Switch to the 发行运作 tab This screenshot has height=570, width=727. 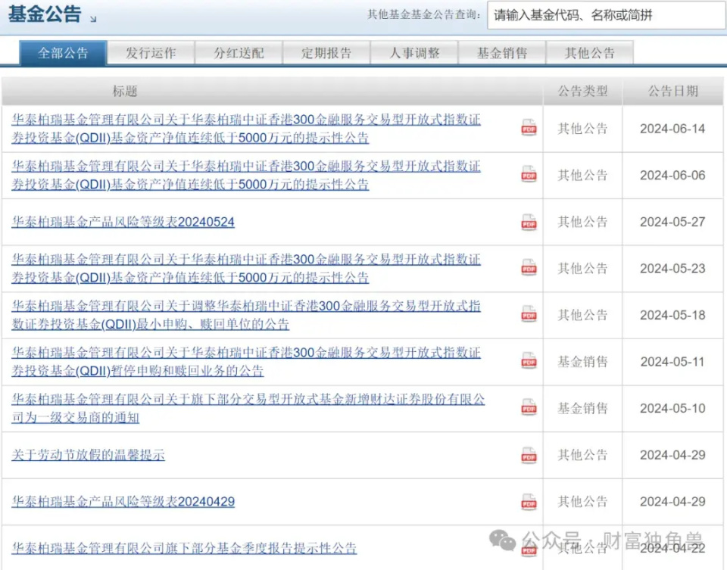151,53
